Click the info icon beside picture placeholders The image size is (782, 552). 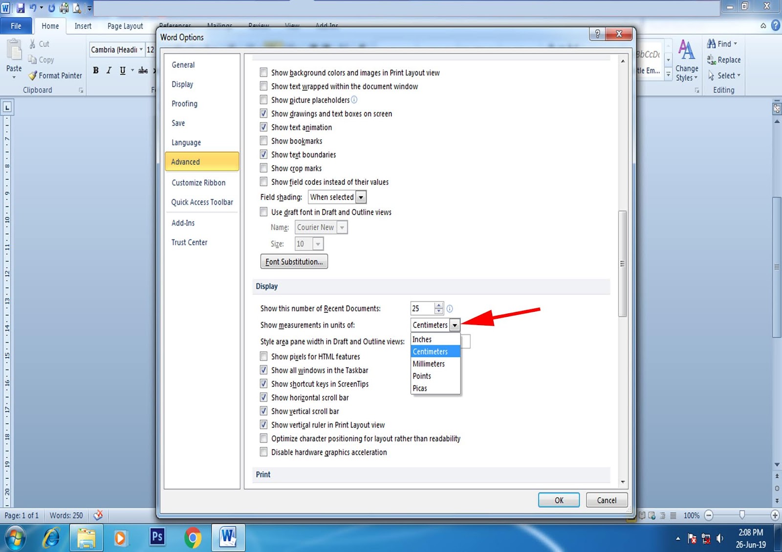pyautogui.click(x=354, y=100)
